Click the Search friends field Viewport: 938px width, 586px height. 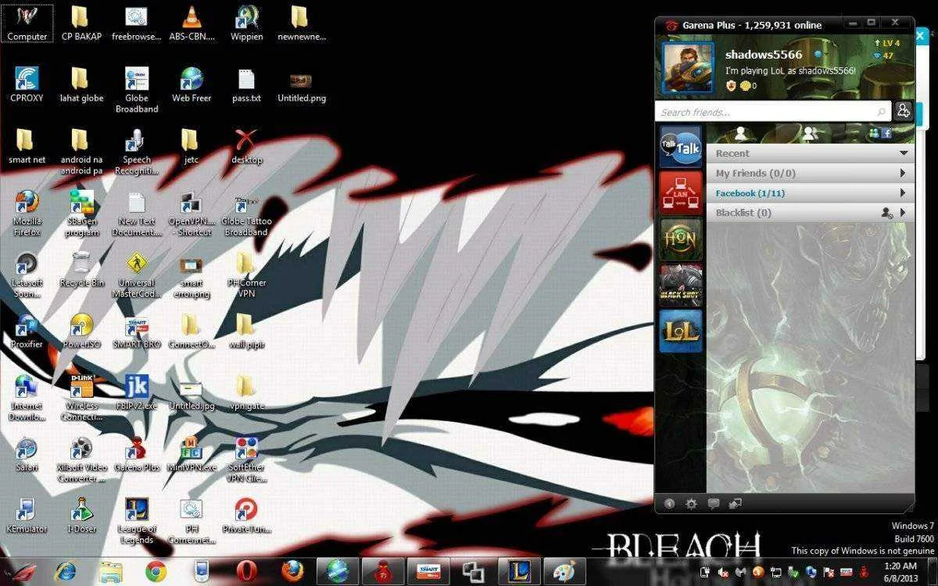(772, 112)
